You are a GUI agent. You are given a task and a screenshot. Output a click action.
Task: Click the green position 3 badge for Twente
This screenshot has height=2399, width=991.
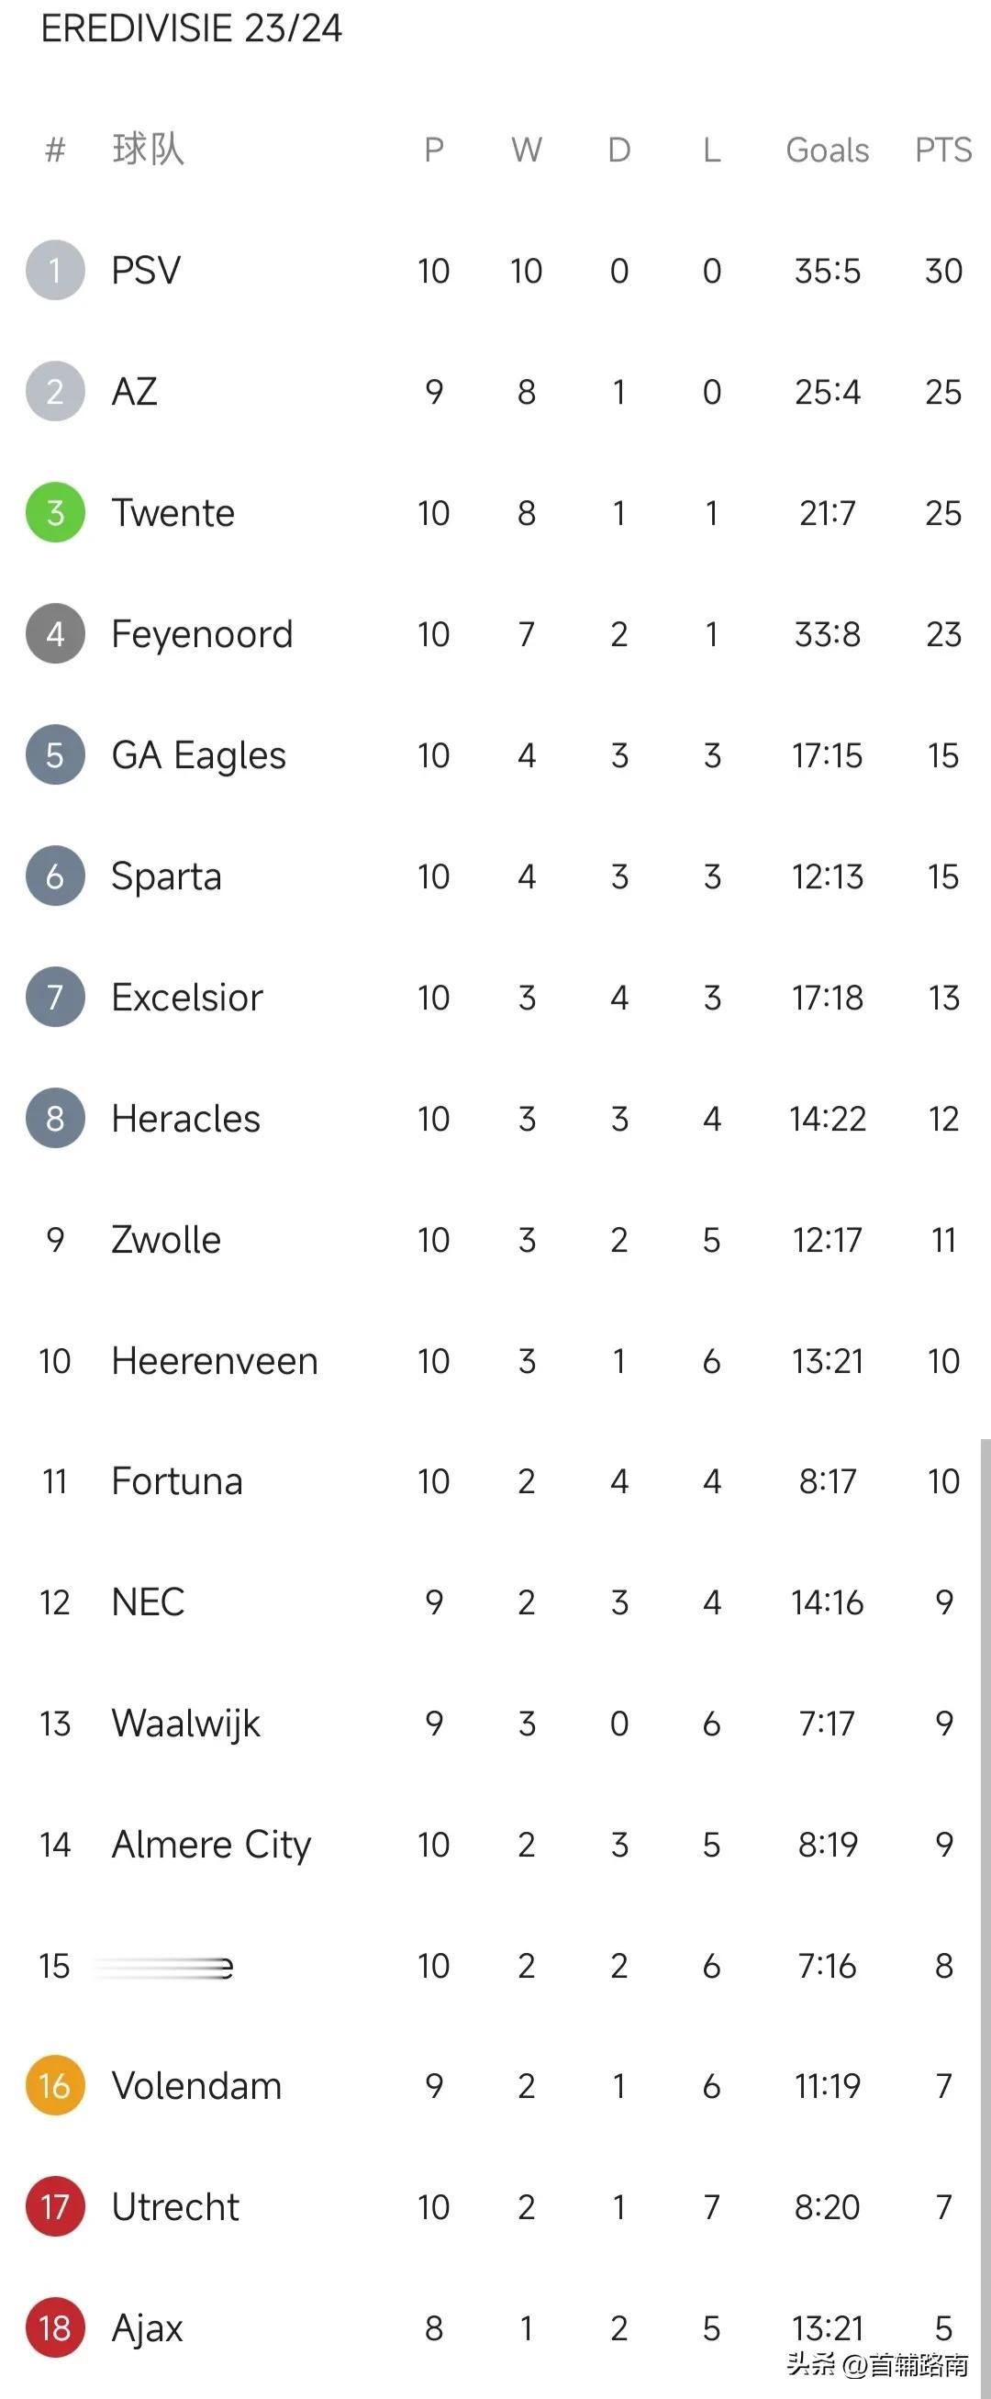click(55, 512)
